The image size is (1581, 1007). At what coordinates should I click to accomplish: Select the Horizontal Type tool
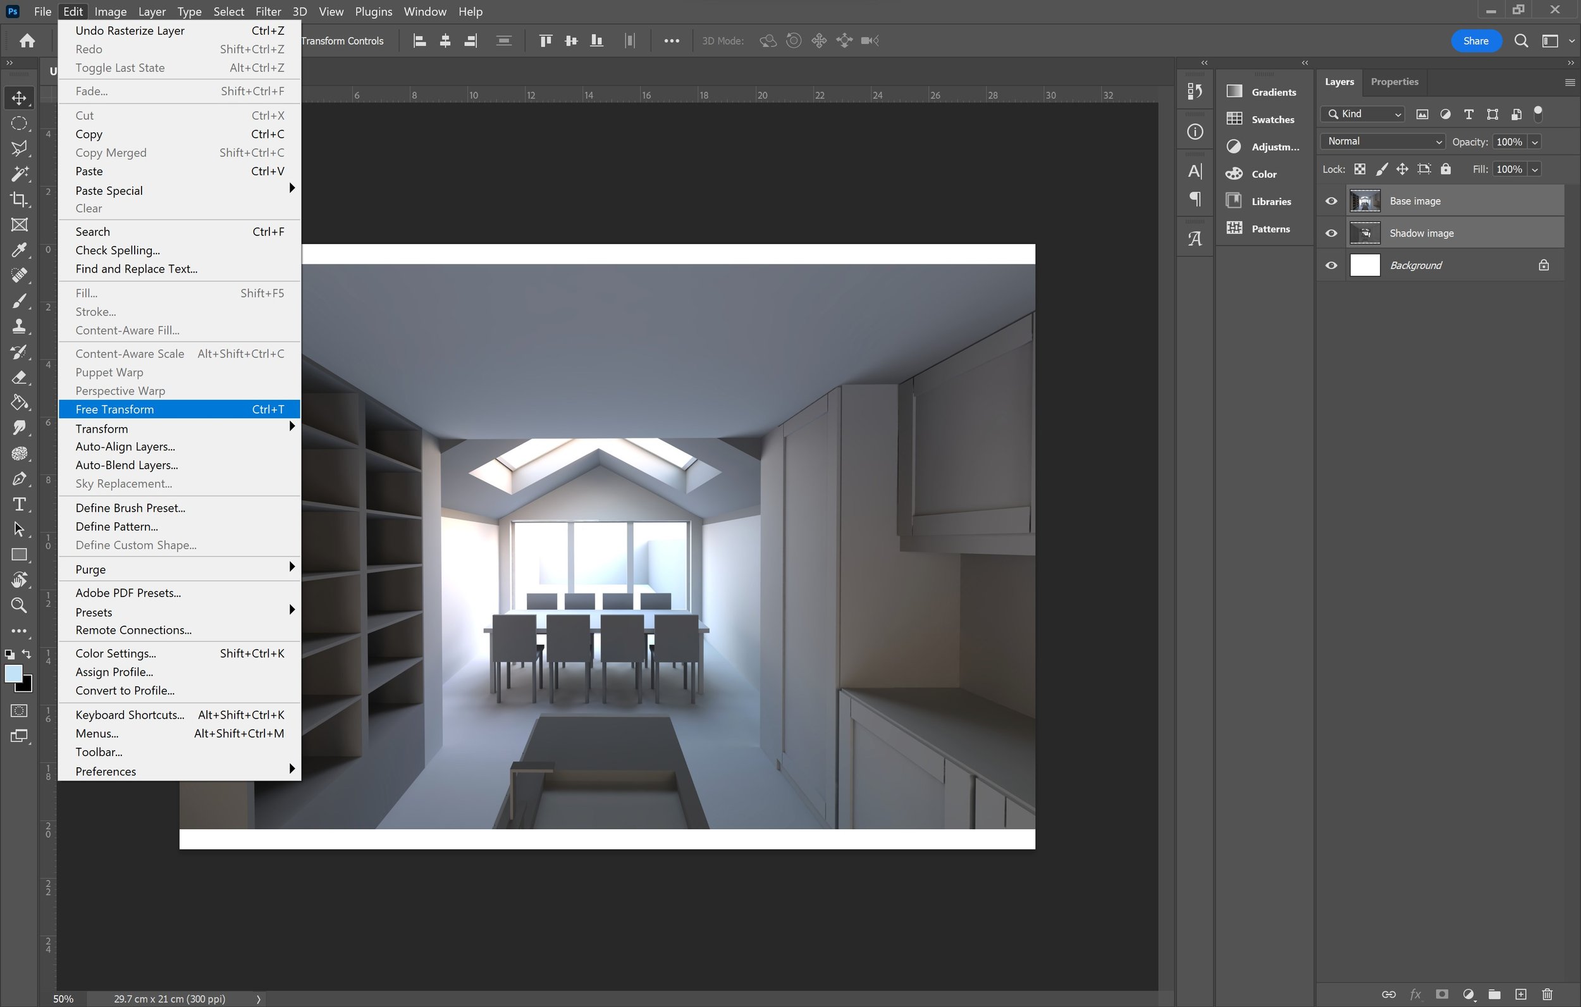click(19, 504)
